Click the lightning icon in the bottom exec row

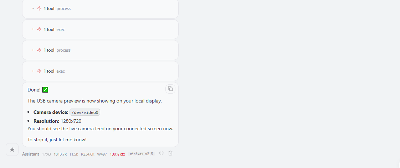[x=39, y=71]
